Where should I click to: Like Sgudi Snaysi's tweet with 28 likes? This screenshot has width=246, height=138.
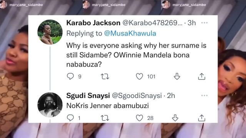[139, 118]
